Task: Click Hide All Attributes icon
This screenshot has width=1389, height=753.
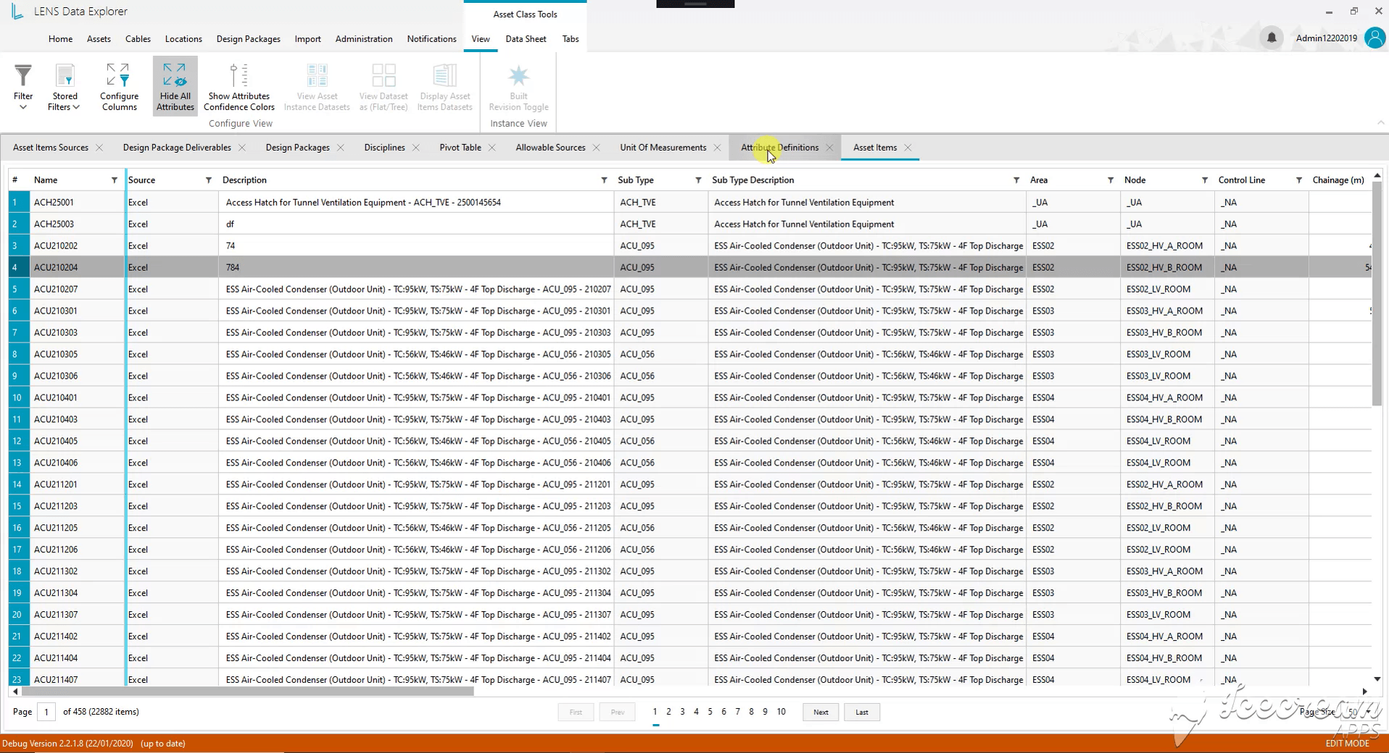Action: [x=175, y=75]
